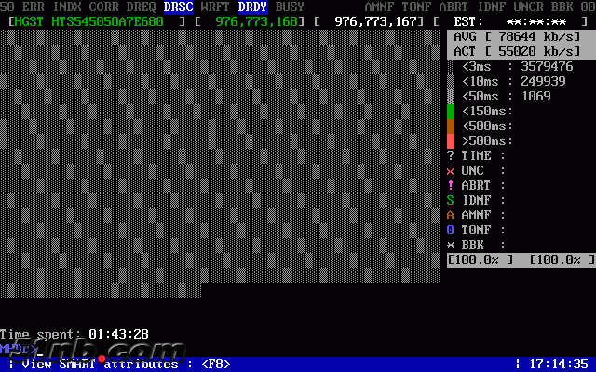The height and width of the screenshot is (372, 596).
Task: Select the asterisk BBK bad block symbol
Action: (451, 245)
